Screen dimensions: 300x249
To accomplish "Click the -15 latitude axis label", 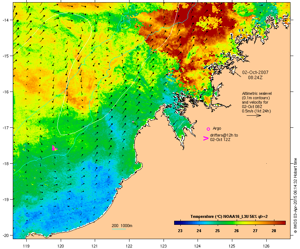I will pyautogui.click(x=5, y=56).
